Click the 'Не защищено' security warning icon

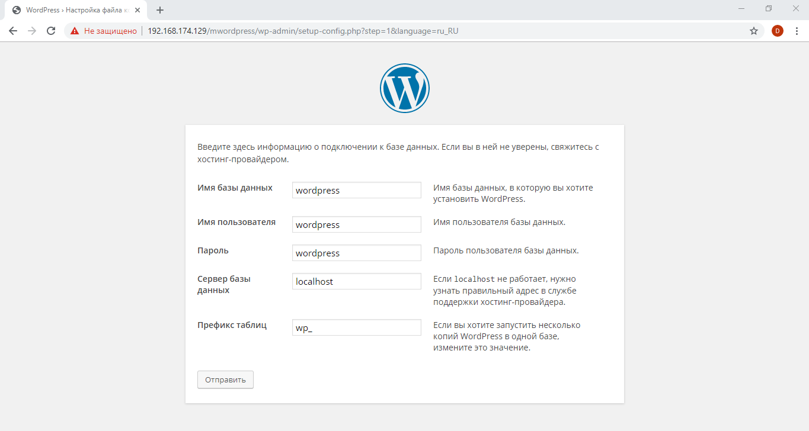pyautogui.click(x=75, y=31)
